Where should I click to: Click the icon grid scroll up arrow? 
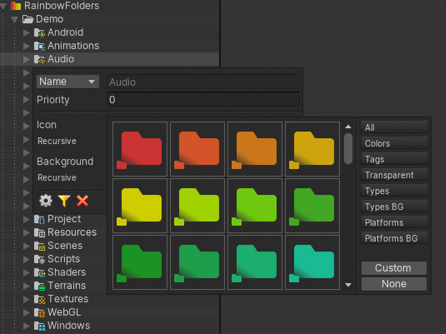tap(348, 127)
